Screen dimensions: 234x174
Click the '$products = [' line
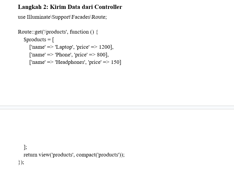tap(39, 39)
